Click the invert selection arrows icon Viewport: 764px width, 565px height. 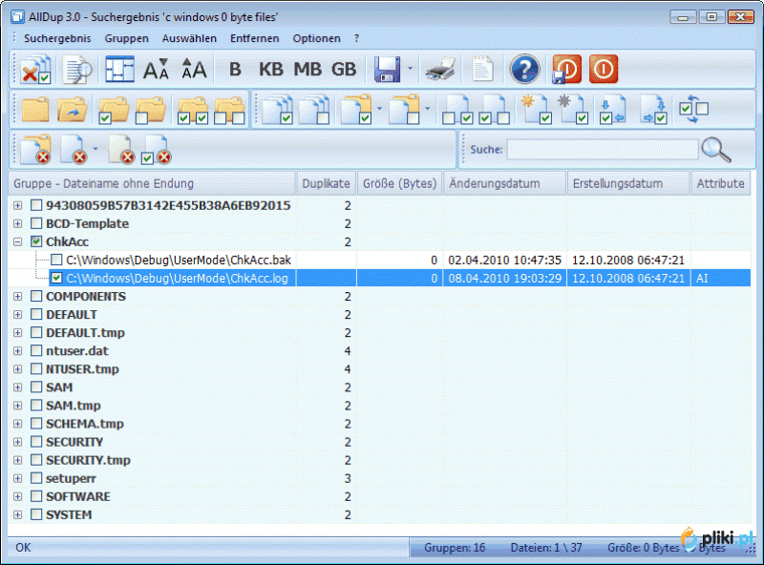(x=694, y=110)
